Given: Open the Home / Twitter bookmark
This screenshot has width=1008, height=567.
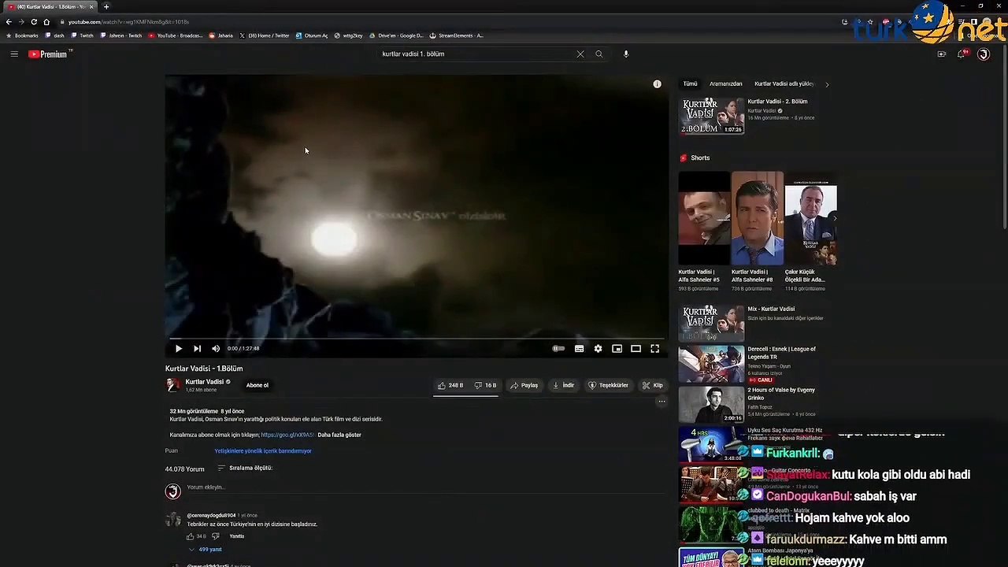Looking at the screenshot, I should [265, 35].
